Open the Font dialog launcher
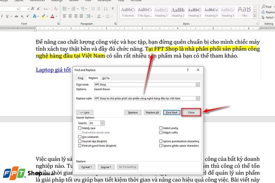This screenshot has width=275, height=183. click(58, 24)
